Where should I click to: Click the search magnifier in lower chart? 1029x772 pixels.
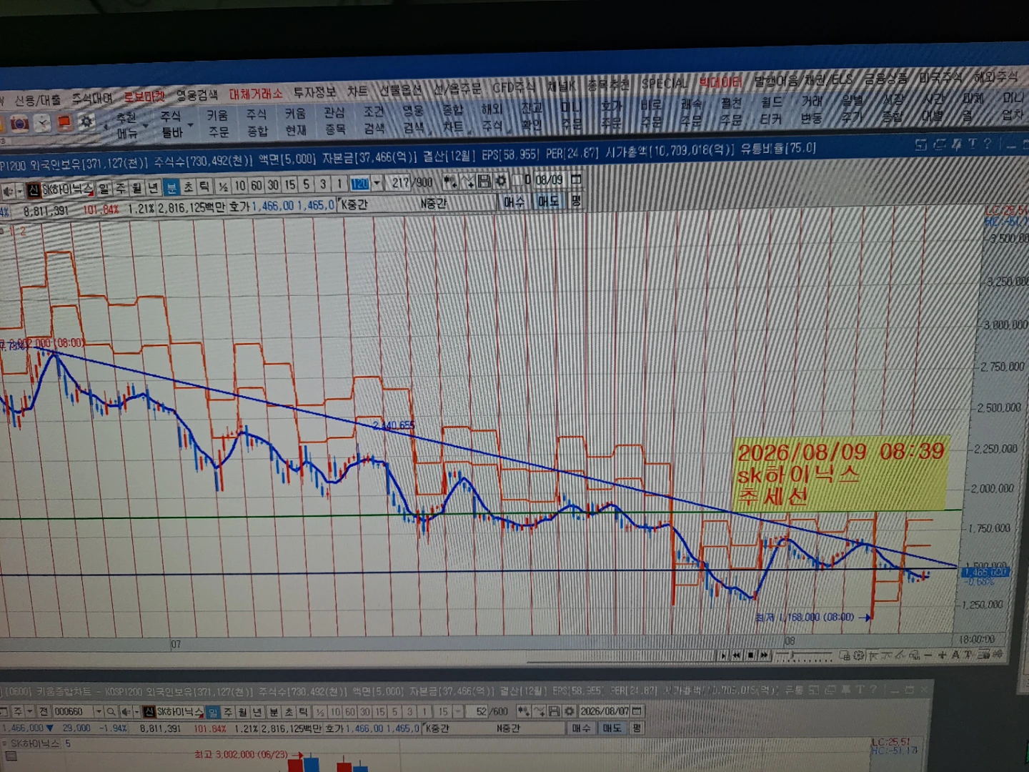[111, 711]
